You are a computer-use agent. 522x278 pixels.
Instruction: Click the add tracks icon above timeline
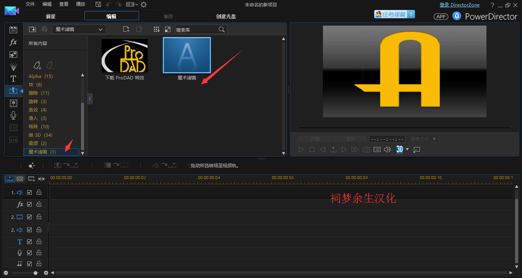click(x=31, y=179)
